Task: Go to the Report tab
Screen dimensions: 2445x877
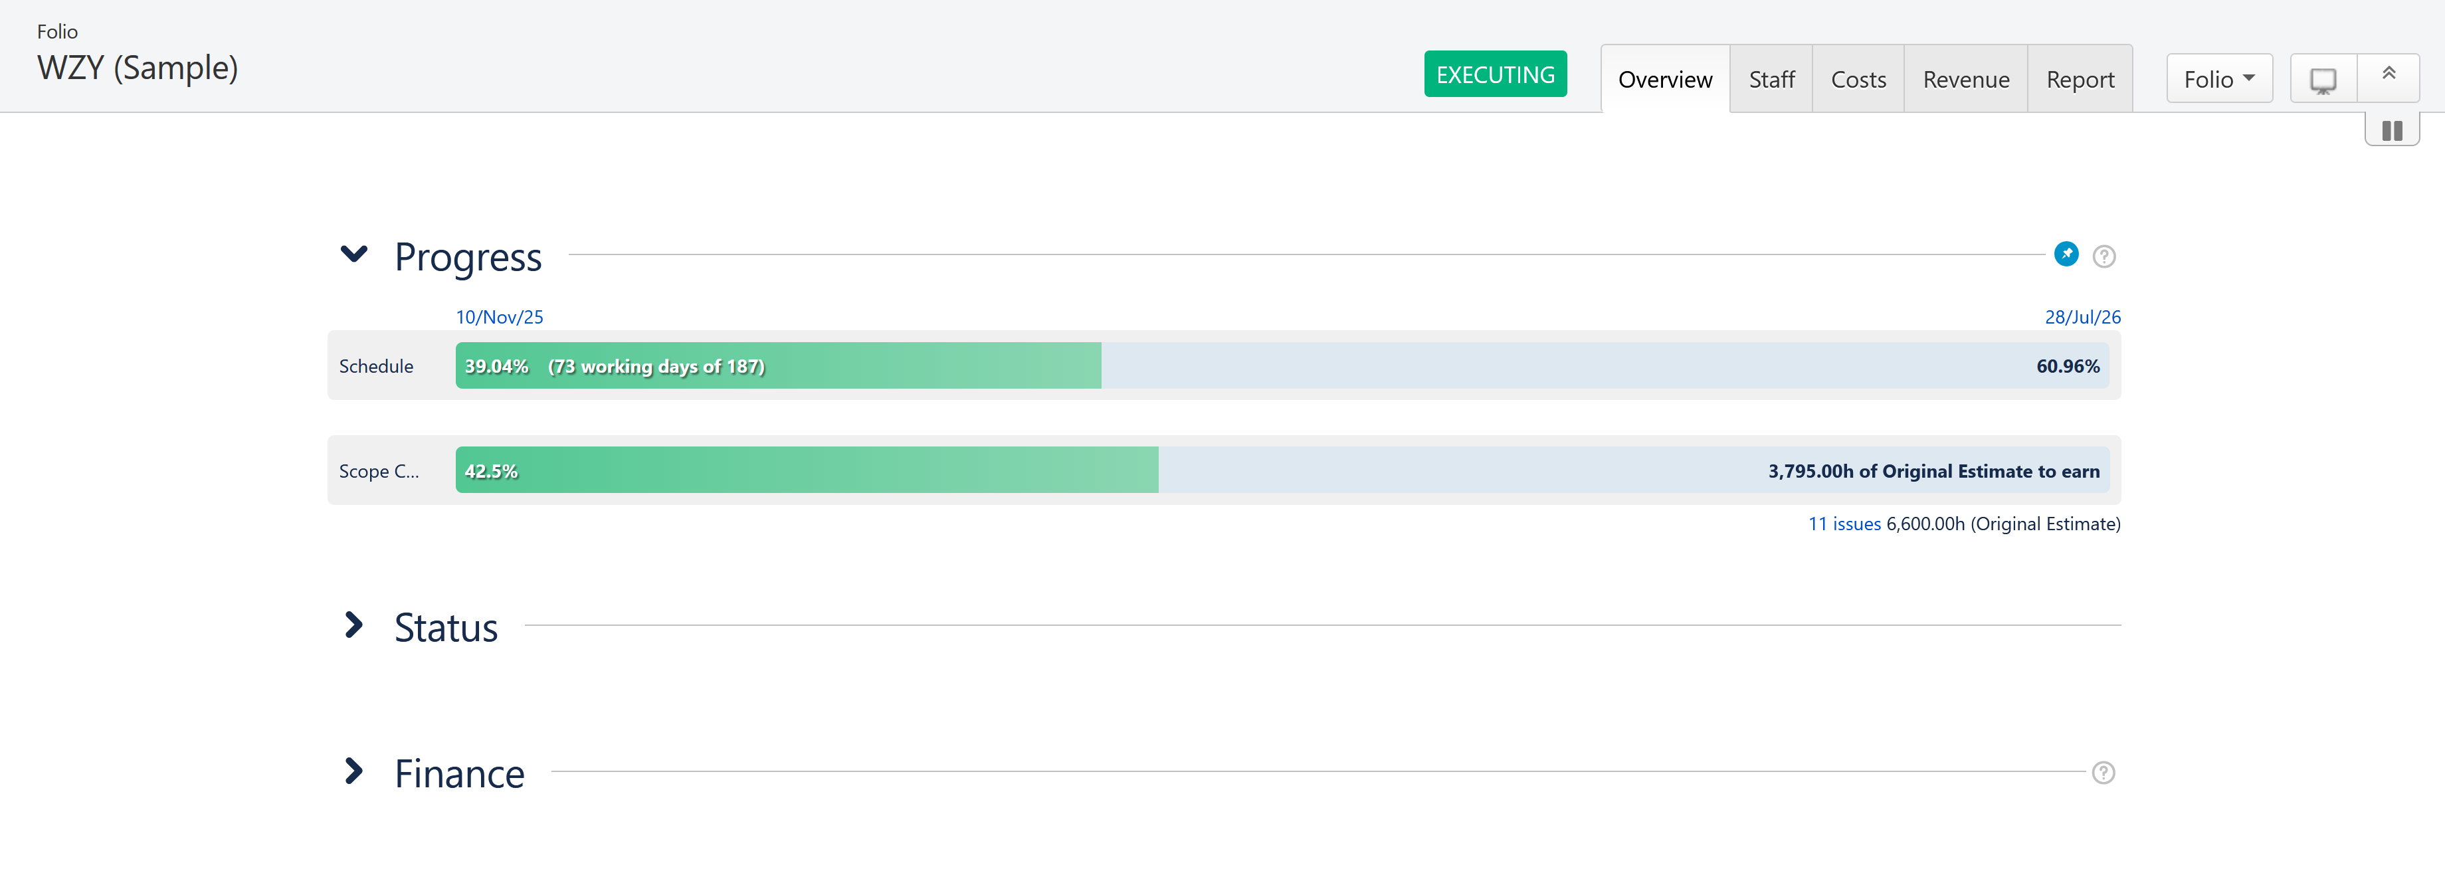Action: point(2080,80)
